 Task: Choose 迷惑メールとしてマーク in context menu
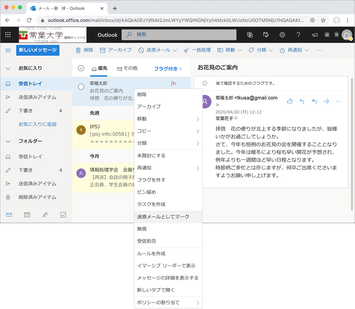coord(163,217)
